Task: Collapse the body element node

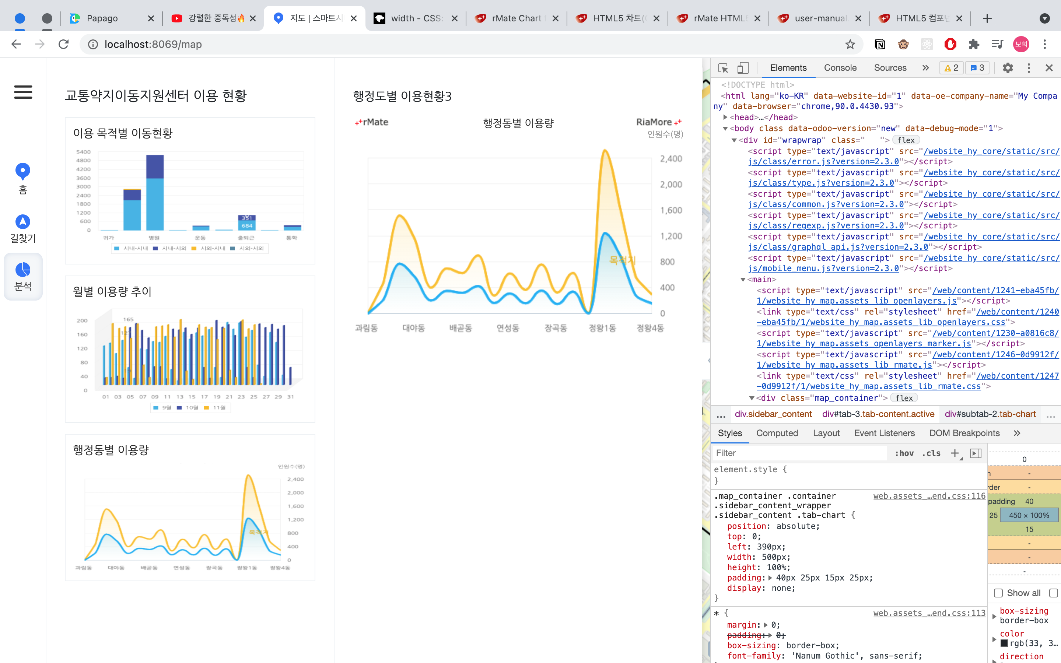Action: point(726,129)
